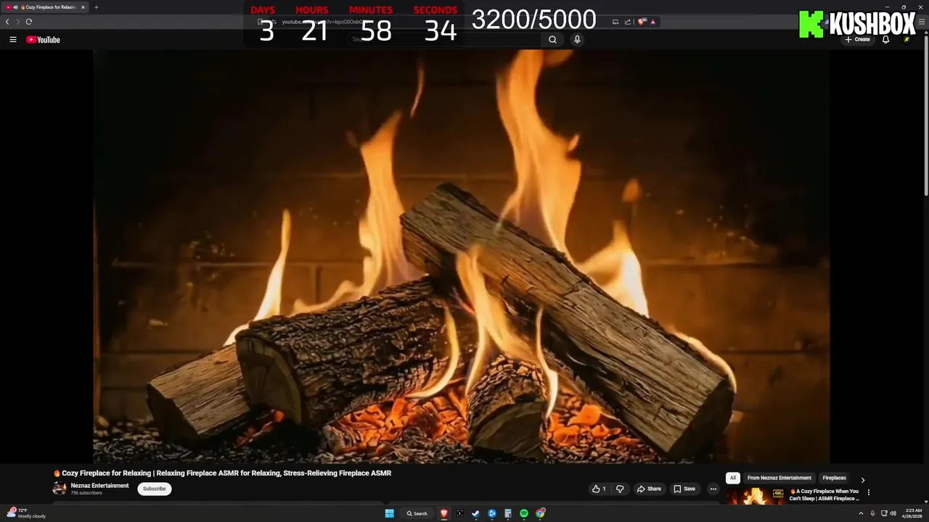Viewport: 929px width, 522px height.
Task: Click the taskbar Search box
Action: [x=417, y=513]
